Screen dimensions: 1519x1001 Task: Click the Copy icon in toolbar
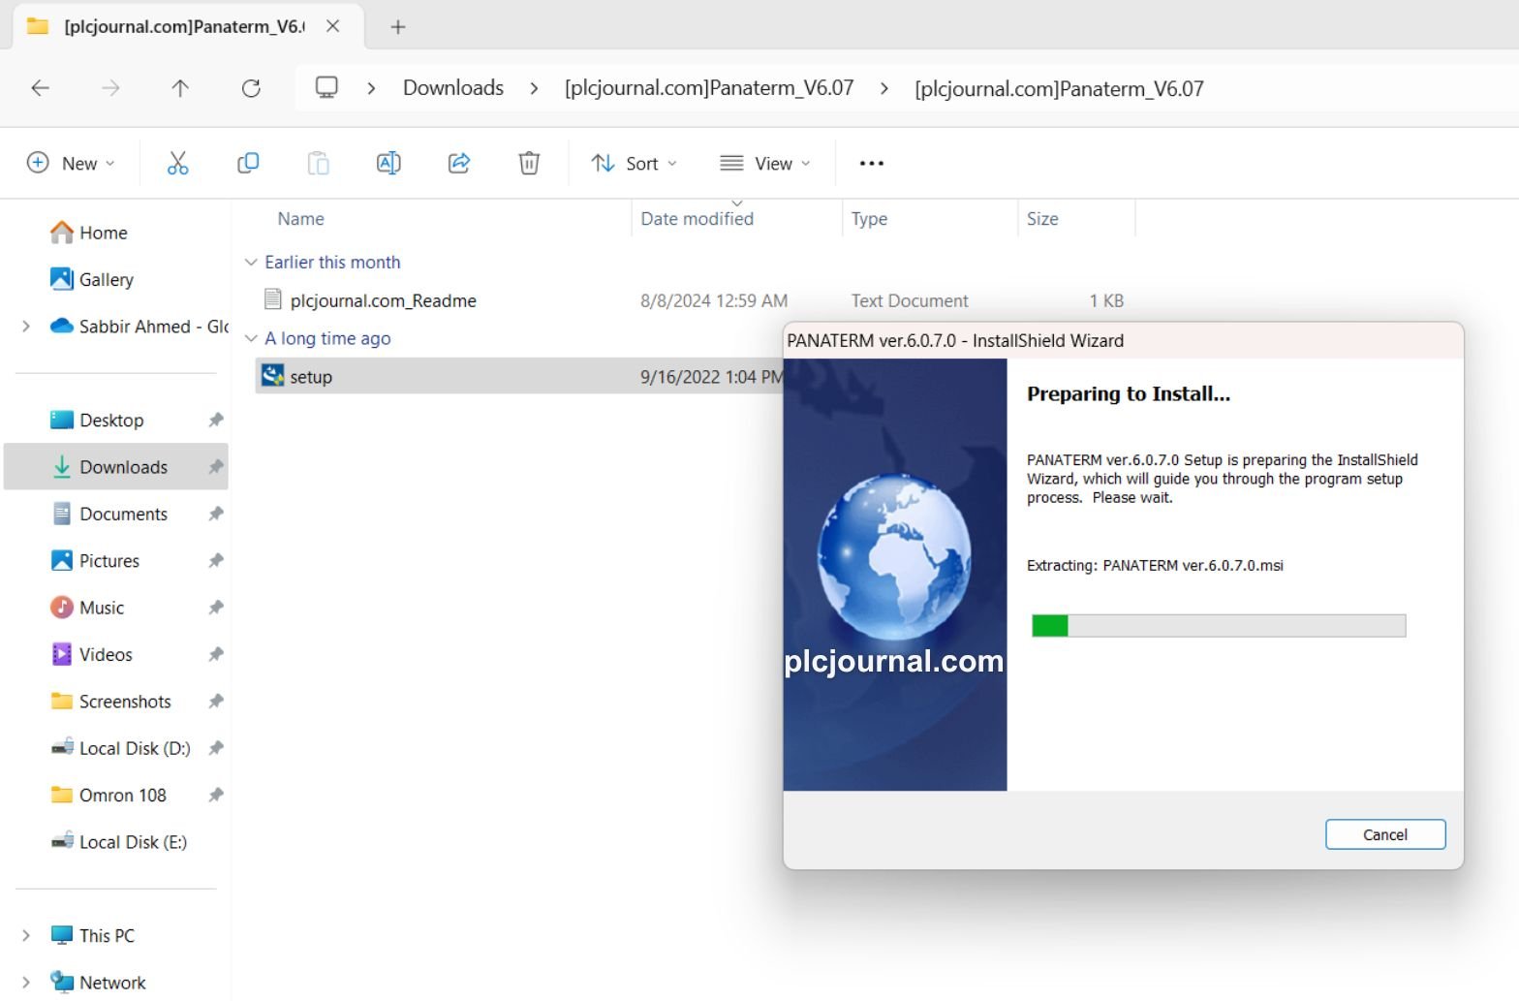pos(248,163)
